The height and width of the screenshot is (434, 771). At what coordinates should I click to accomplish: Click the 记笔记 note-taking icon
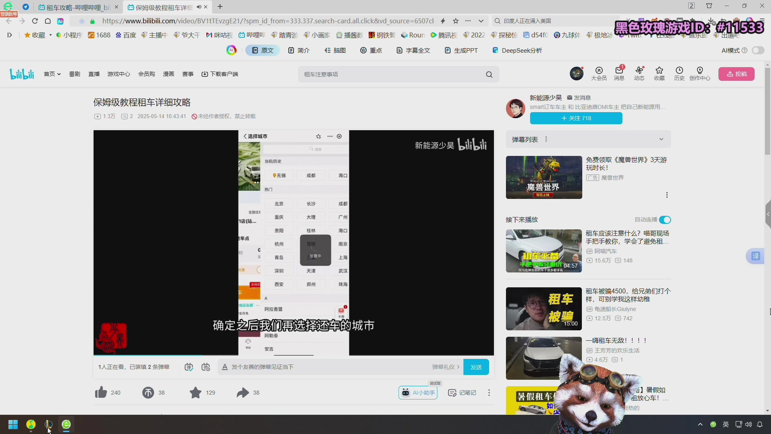point(462,393)
